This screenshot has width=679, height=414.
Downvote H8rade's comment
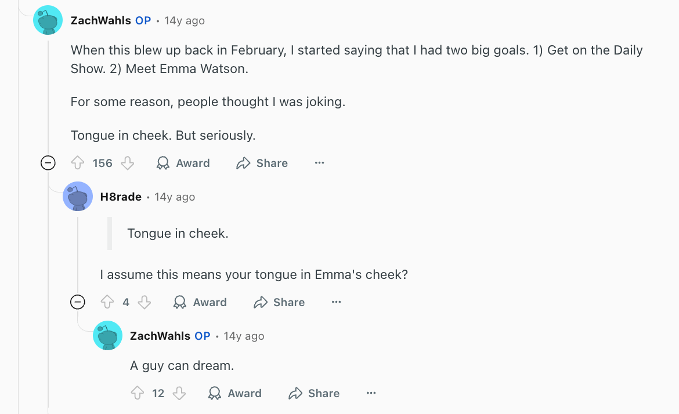coord(145,302)
